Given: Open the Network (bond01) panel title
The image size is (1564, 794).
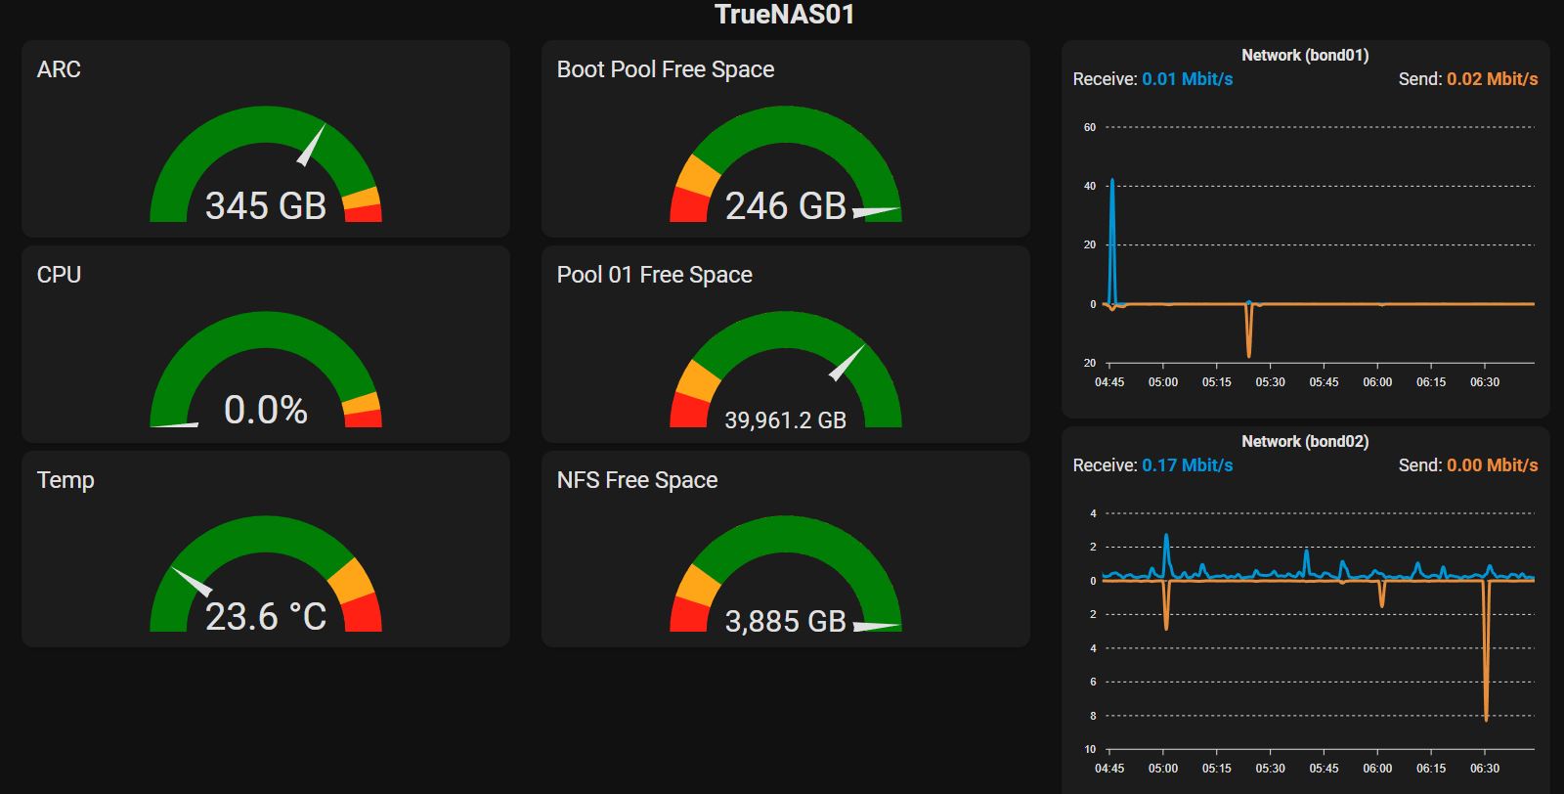Looking at the screenshot, I should (1305, 56).
